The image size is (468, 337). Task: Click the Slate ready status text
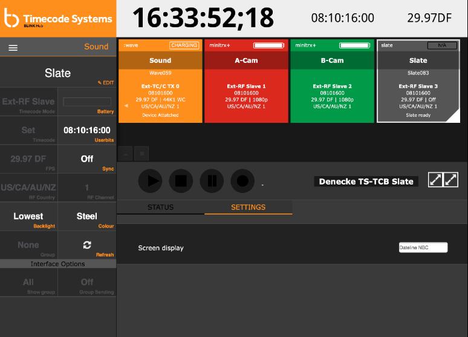point(418,116)
